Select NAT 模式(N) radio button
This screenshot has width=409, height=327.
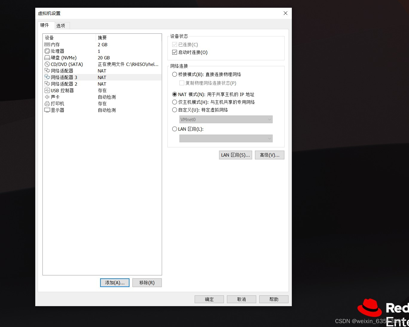[x=175, y=94]
